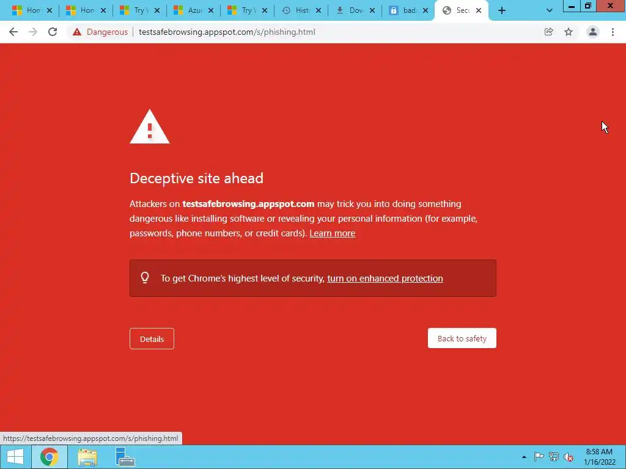Click the lightbulb icon in security tip box

[145, 278]
